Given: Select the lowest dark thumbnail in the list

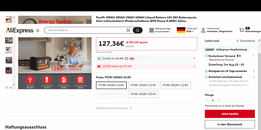Looking at the screenshot, I should [9, 70].
